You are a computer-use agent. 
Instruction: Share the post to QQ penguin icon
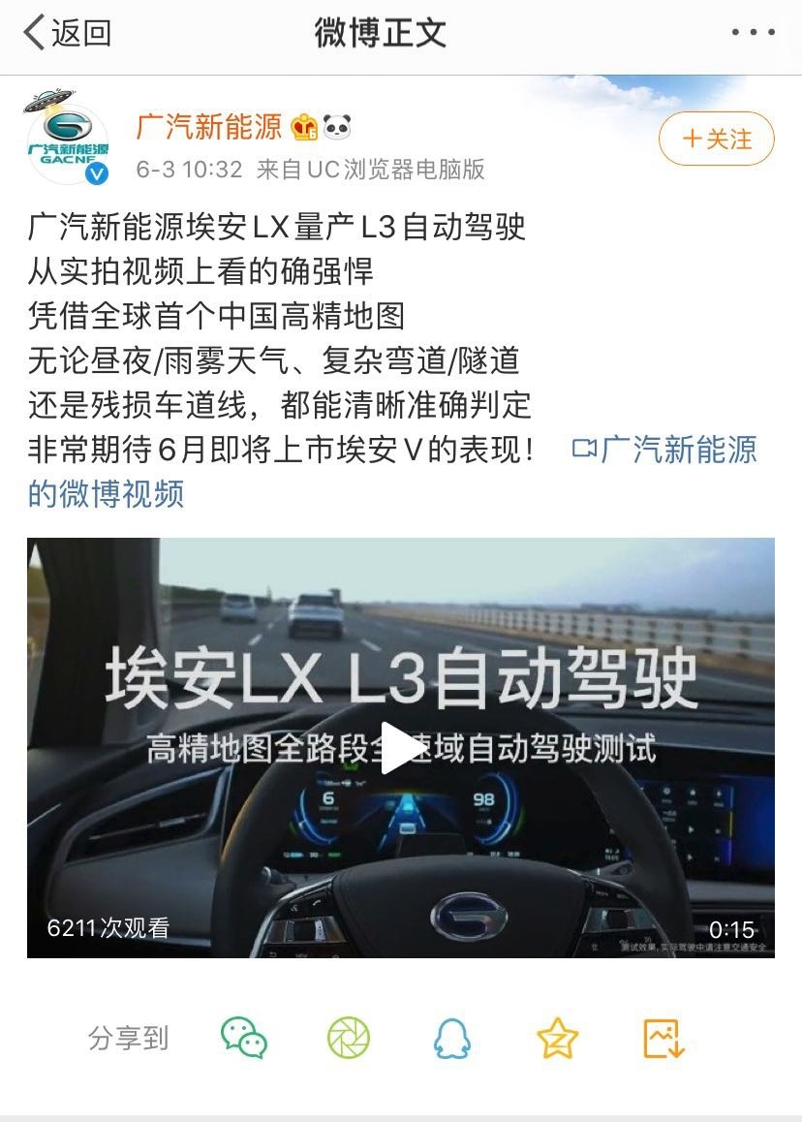point(452,1038)
